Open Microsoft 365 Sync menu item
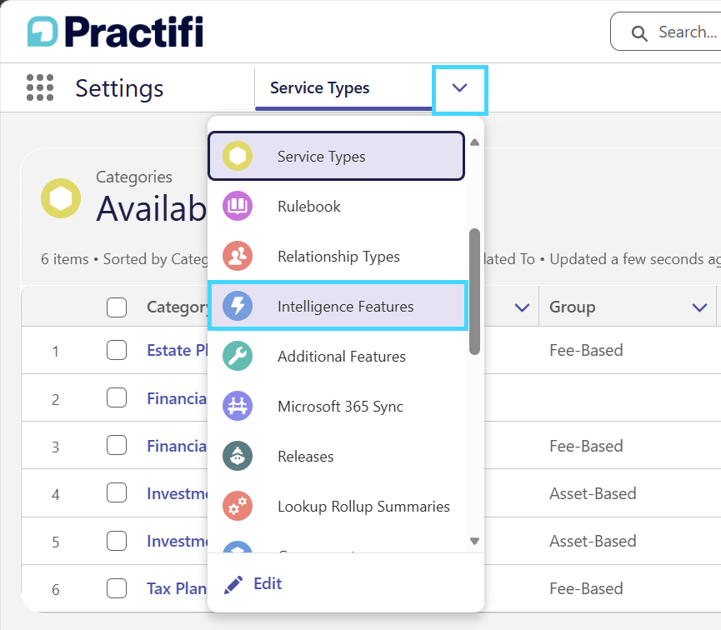Screen dimensions: 721x630 coord(336,406)
